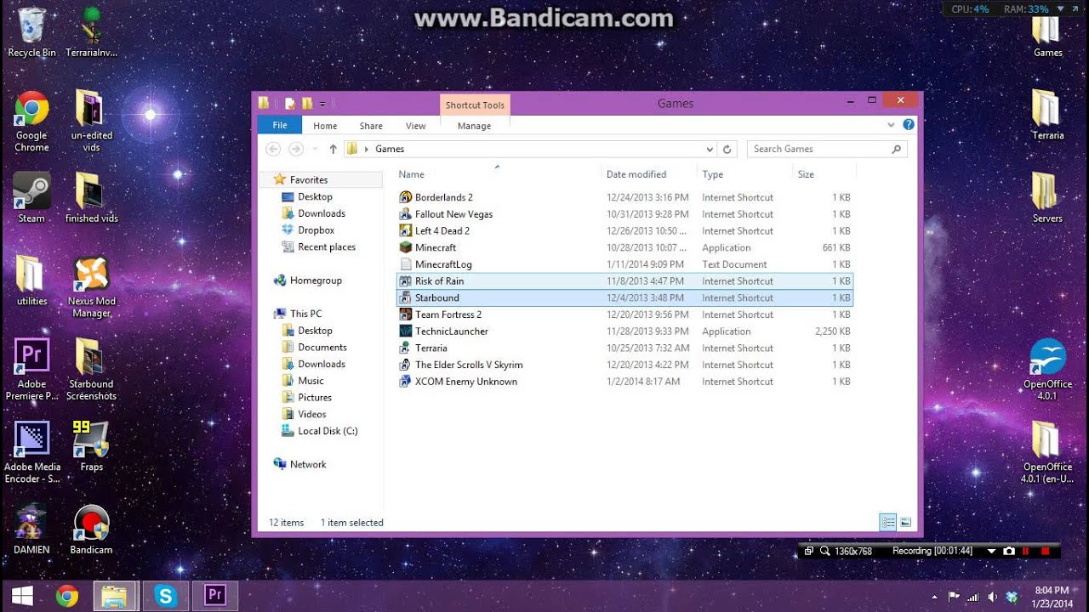This screenshot has height=612, width=1089.
Task: Open address bar history dropdown
Action: tap(710, 149)
